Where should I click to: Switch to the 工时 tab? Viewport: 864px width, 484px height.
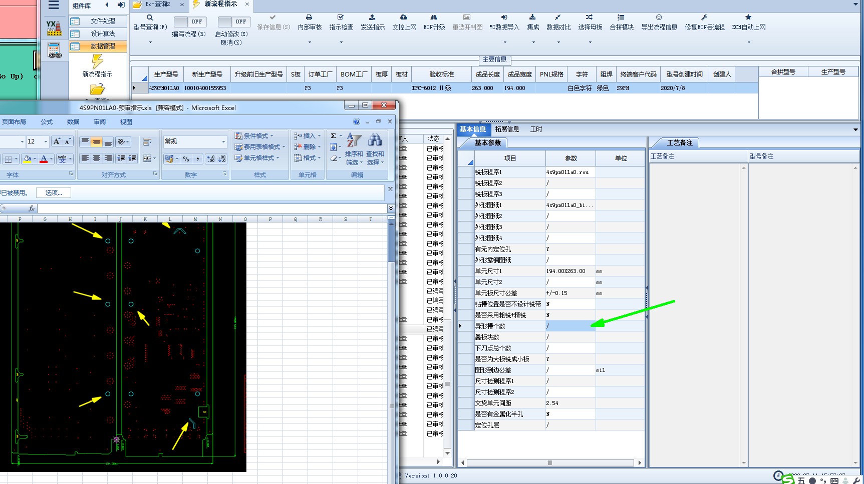coord(536,129)
